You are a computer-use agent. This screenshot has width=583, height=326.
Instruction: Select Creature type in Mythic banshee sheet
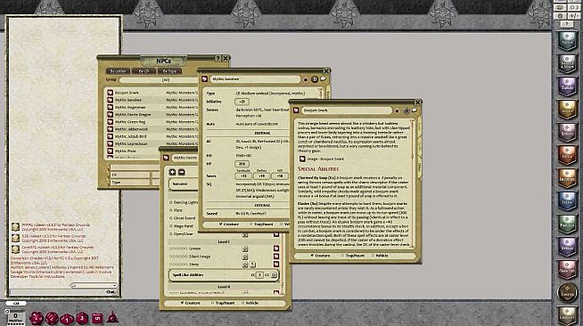229,224
